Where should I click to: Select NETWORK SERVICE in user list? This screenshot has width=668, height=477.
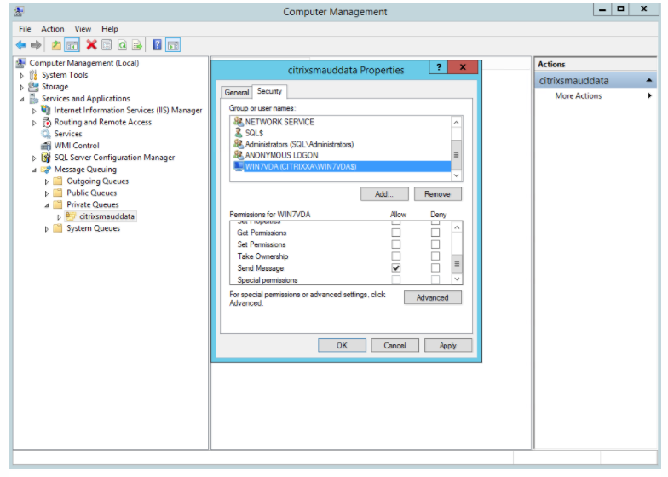point(279,122)
